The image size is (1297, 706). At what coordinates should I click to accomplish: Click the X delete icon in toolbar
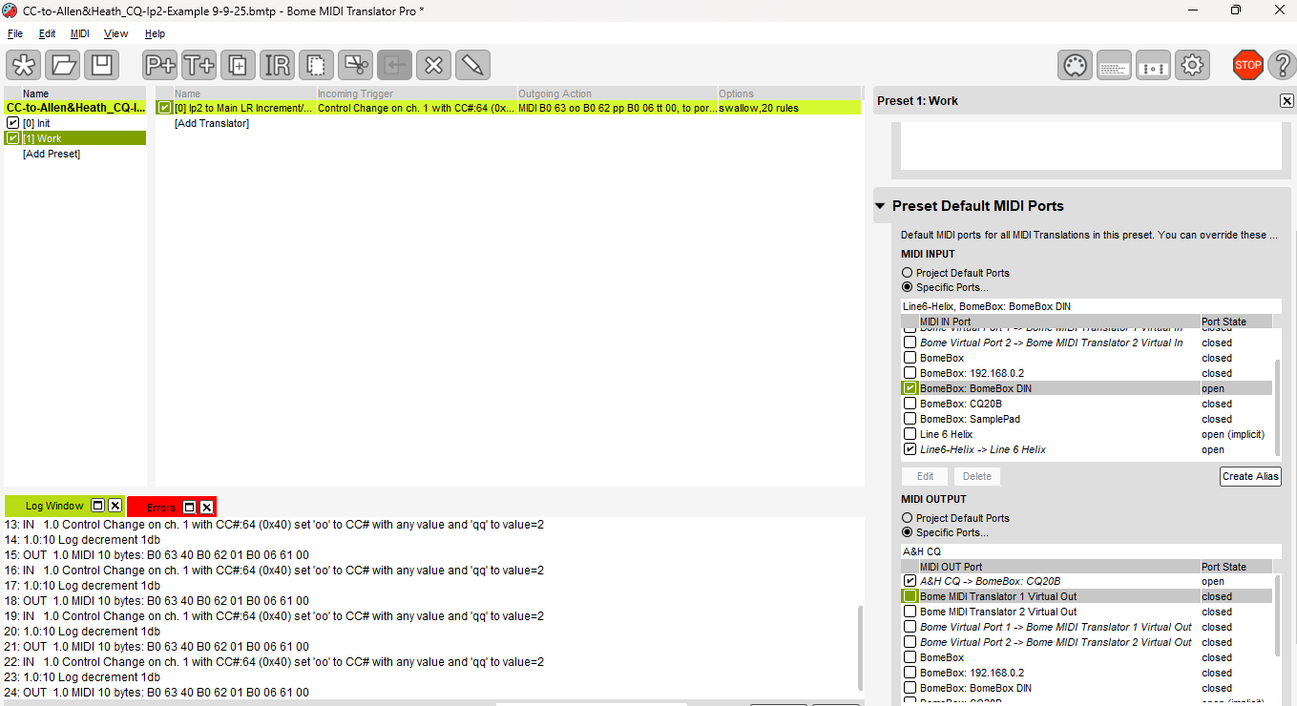tap(433, 65)
